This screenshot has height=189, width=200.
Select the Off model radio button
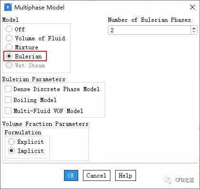[9, 29]
